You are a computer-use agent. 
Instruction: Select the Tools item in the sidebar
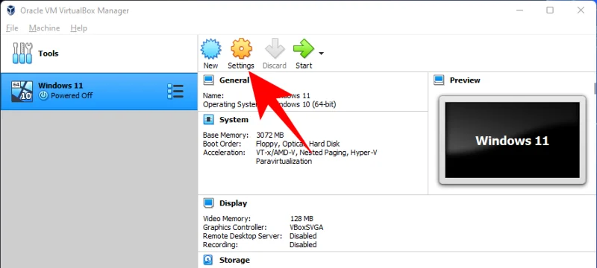pos(99,54)
